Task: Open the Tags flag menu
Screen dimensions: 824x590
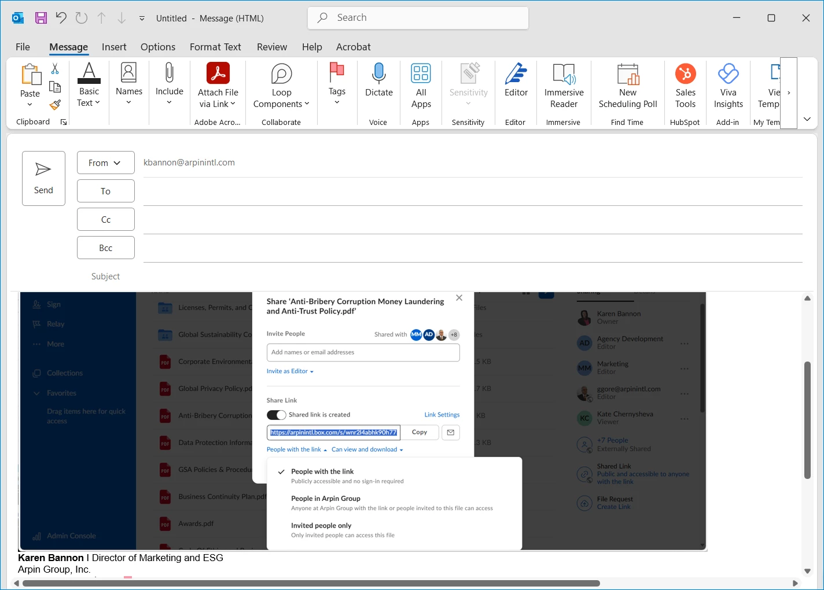Action: 337,85
